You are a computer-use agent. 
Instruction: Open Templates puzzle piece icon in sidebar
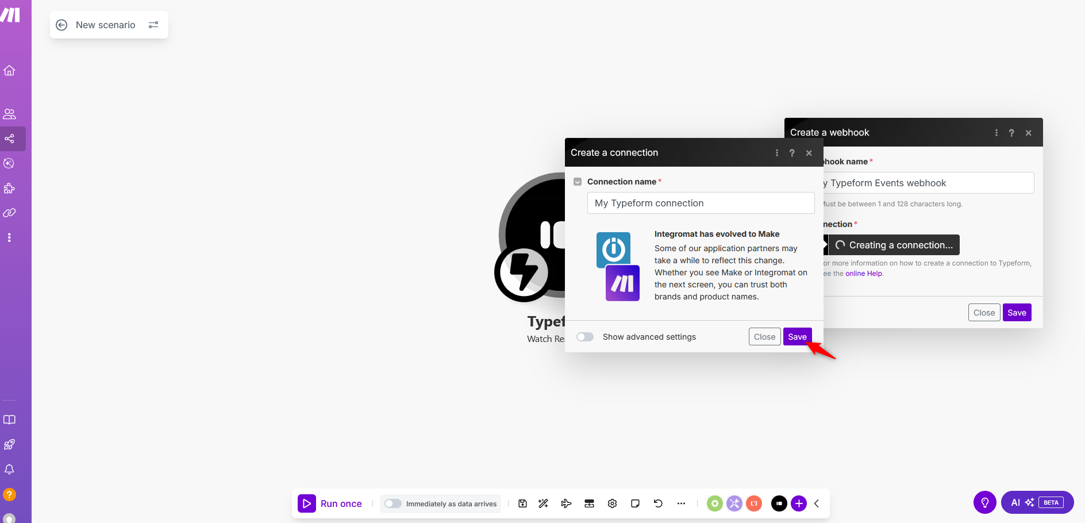tap(10, 188)
